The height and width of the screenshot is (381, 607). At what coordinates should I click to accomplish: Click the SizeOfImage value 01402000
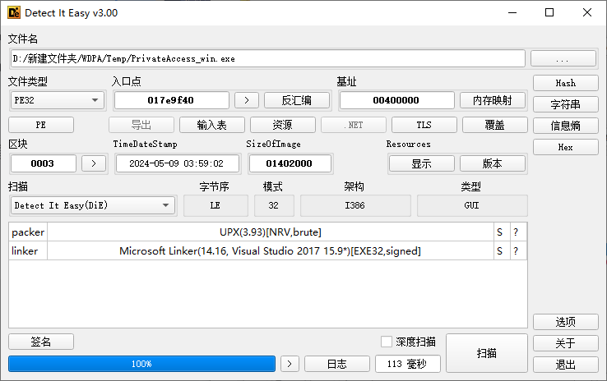click(290, 163)
